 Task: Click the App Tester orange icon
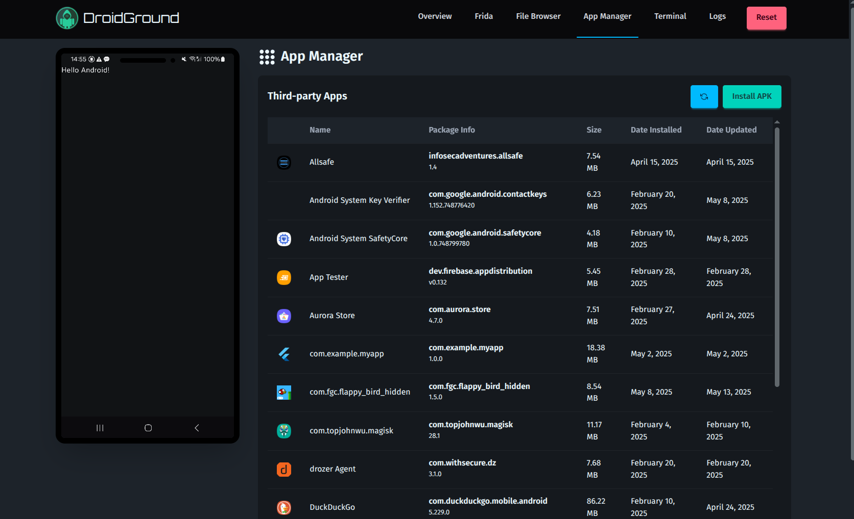click(x=284, y=277)
